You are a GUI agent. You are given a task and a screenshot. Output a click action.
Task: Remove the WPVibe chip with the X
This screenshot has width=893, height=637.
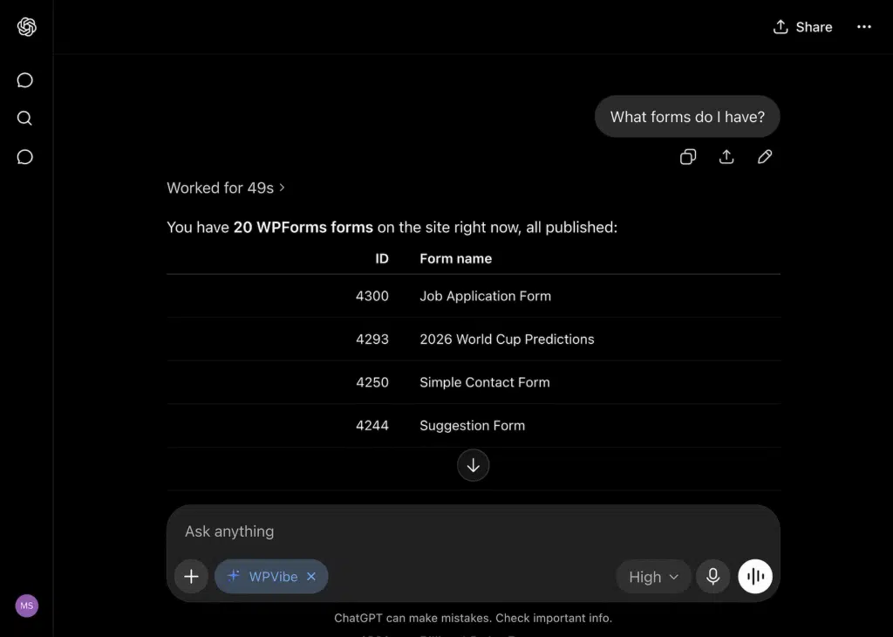point(311,577)
